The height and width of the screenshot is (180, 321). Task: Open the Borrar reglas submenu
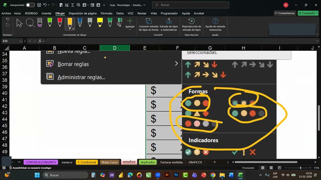click(x=111, y=64)
